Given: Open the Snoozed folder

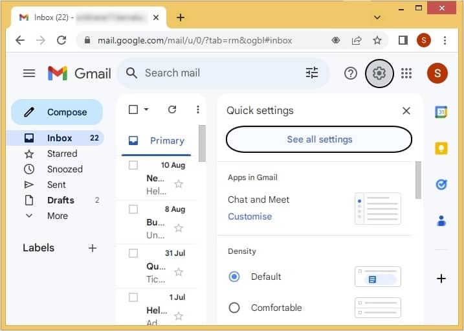Looking at the screenshot, I should click(55, 169).
